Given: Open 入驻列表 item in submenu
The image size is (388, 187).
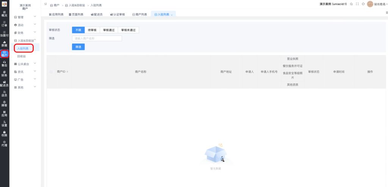Looking at the screenshot, I should [x=23, y=49].
